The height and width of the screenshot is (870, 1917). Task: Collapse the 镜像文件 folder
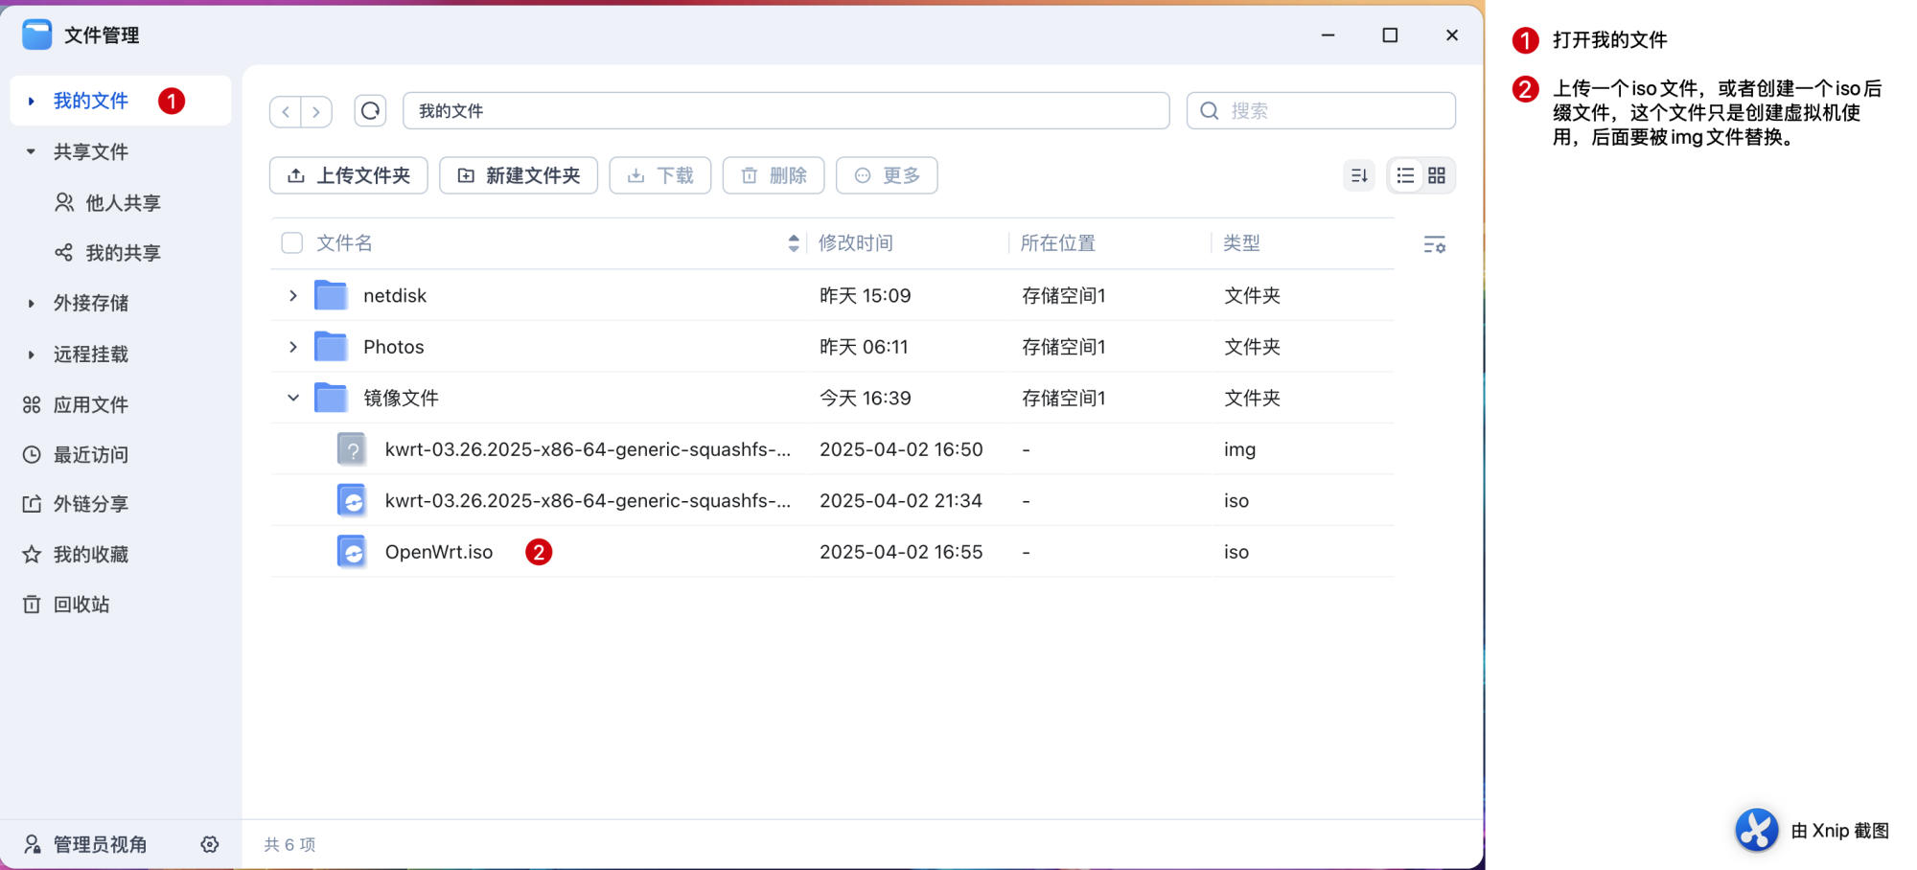coord(293,398)
